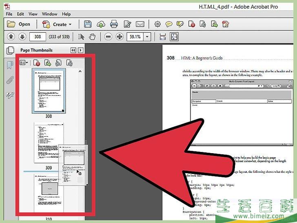
Task: Open the gear customize tools icon
Action: [157, 24]
